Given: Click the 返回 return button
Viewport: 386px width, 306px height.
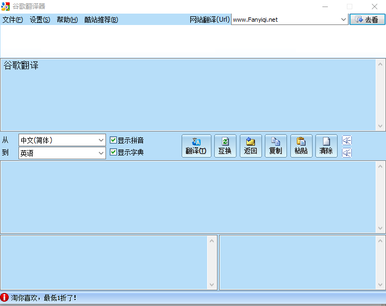Looking at the screenshot, I should (x=251, y=146).
